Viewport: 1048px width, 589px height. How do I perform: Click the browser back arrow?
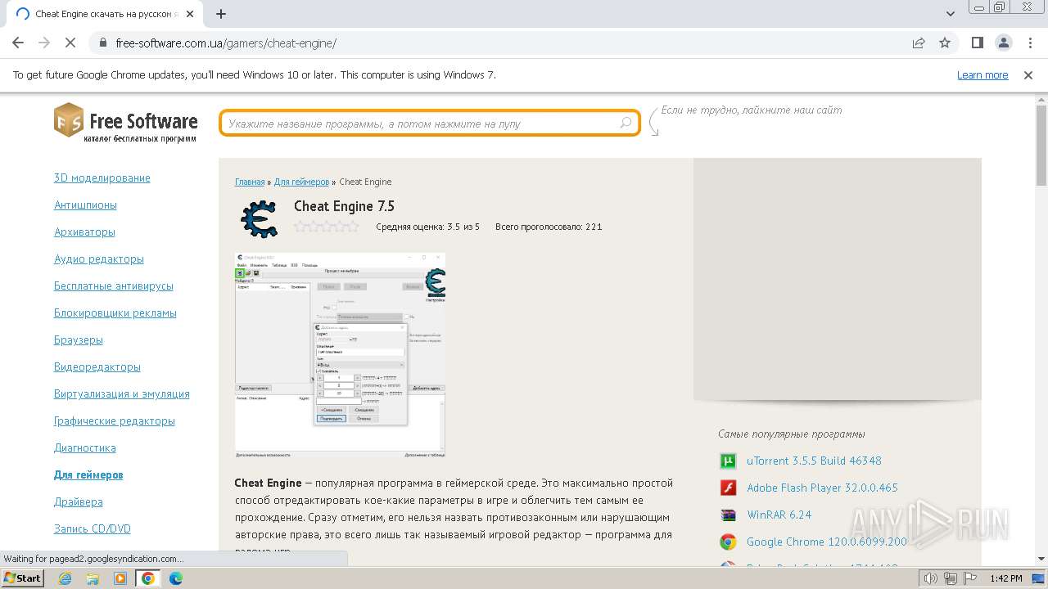[18, 43]
